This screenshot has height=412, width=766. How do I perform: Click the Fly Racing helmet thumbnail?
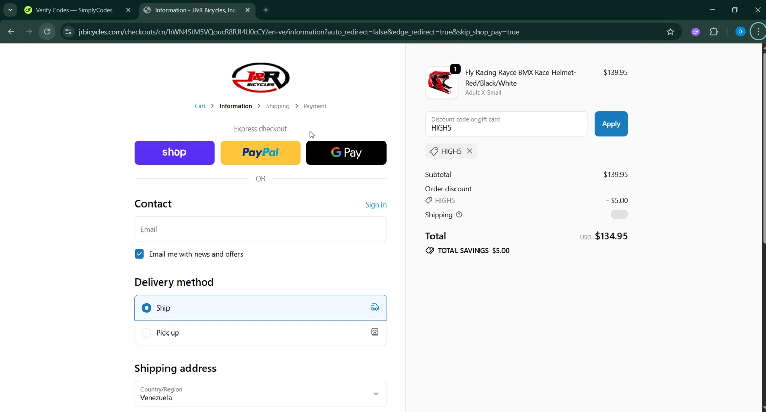coord(442,83)
